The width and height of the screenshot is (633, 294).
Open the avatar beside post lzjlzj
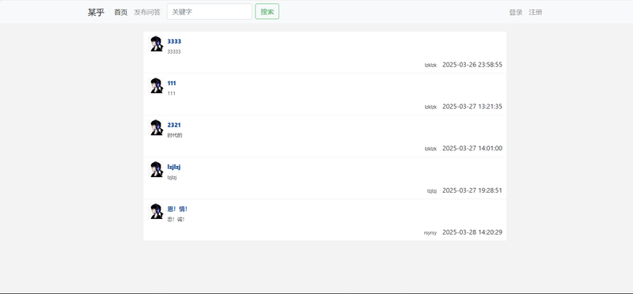pyautogui.click(x=157, y=169)
